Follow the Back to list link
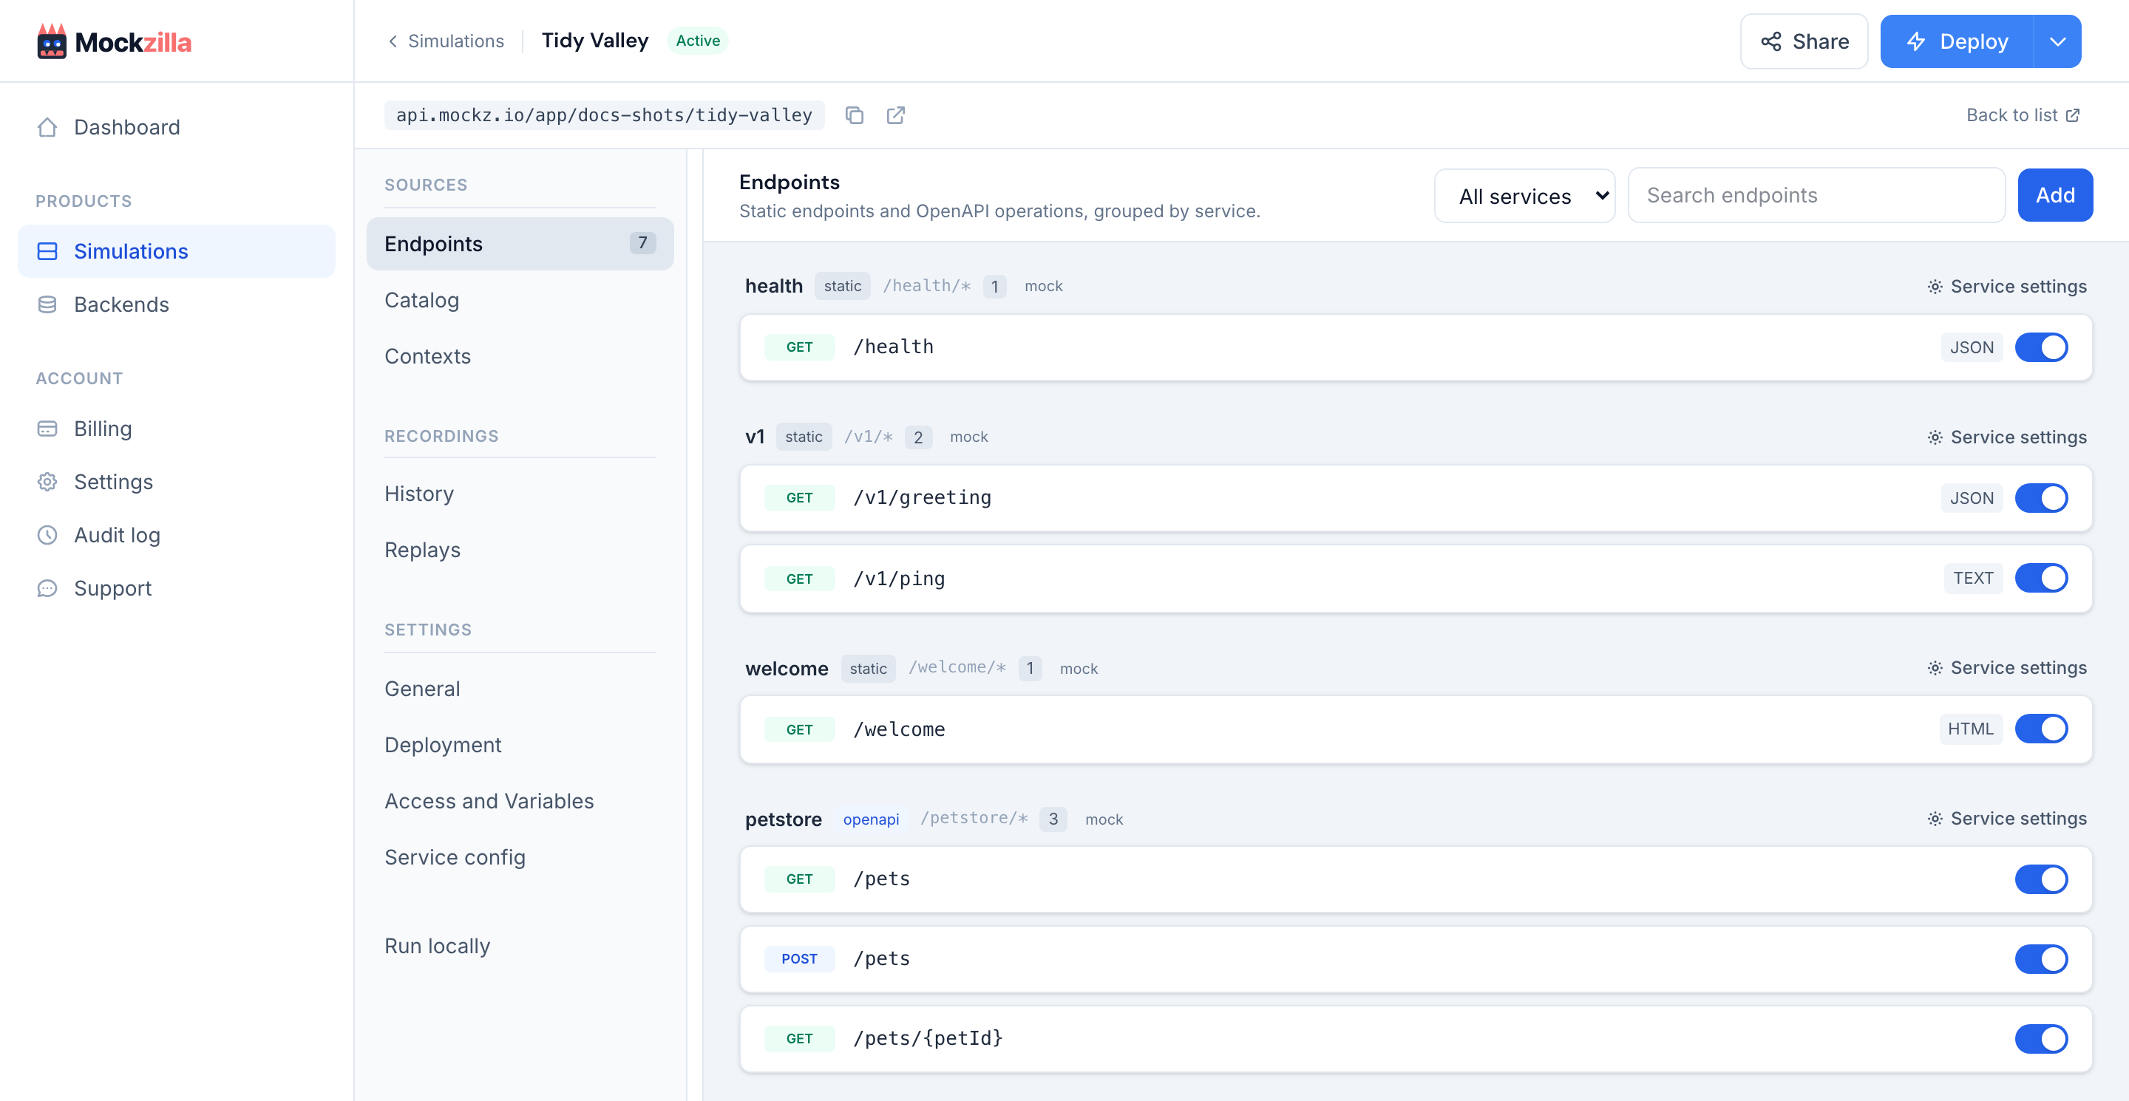Image resolution: width=2129 pixels, height=1101 pixels. tap(2023, 115)
